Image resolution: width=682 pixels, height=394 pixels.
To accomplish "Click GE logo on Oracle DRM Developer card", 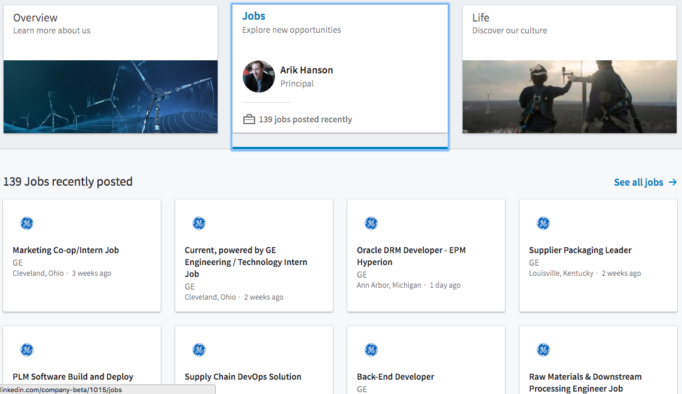I will [x=371, y=223].
